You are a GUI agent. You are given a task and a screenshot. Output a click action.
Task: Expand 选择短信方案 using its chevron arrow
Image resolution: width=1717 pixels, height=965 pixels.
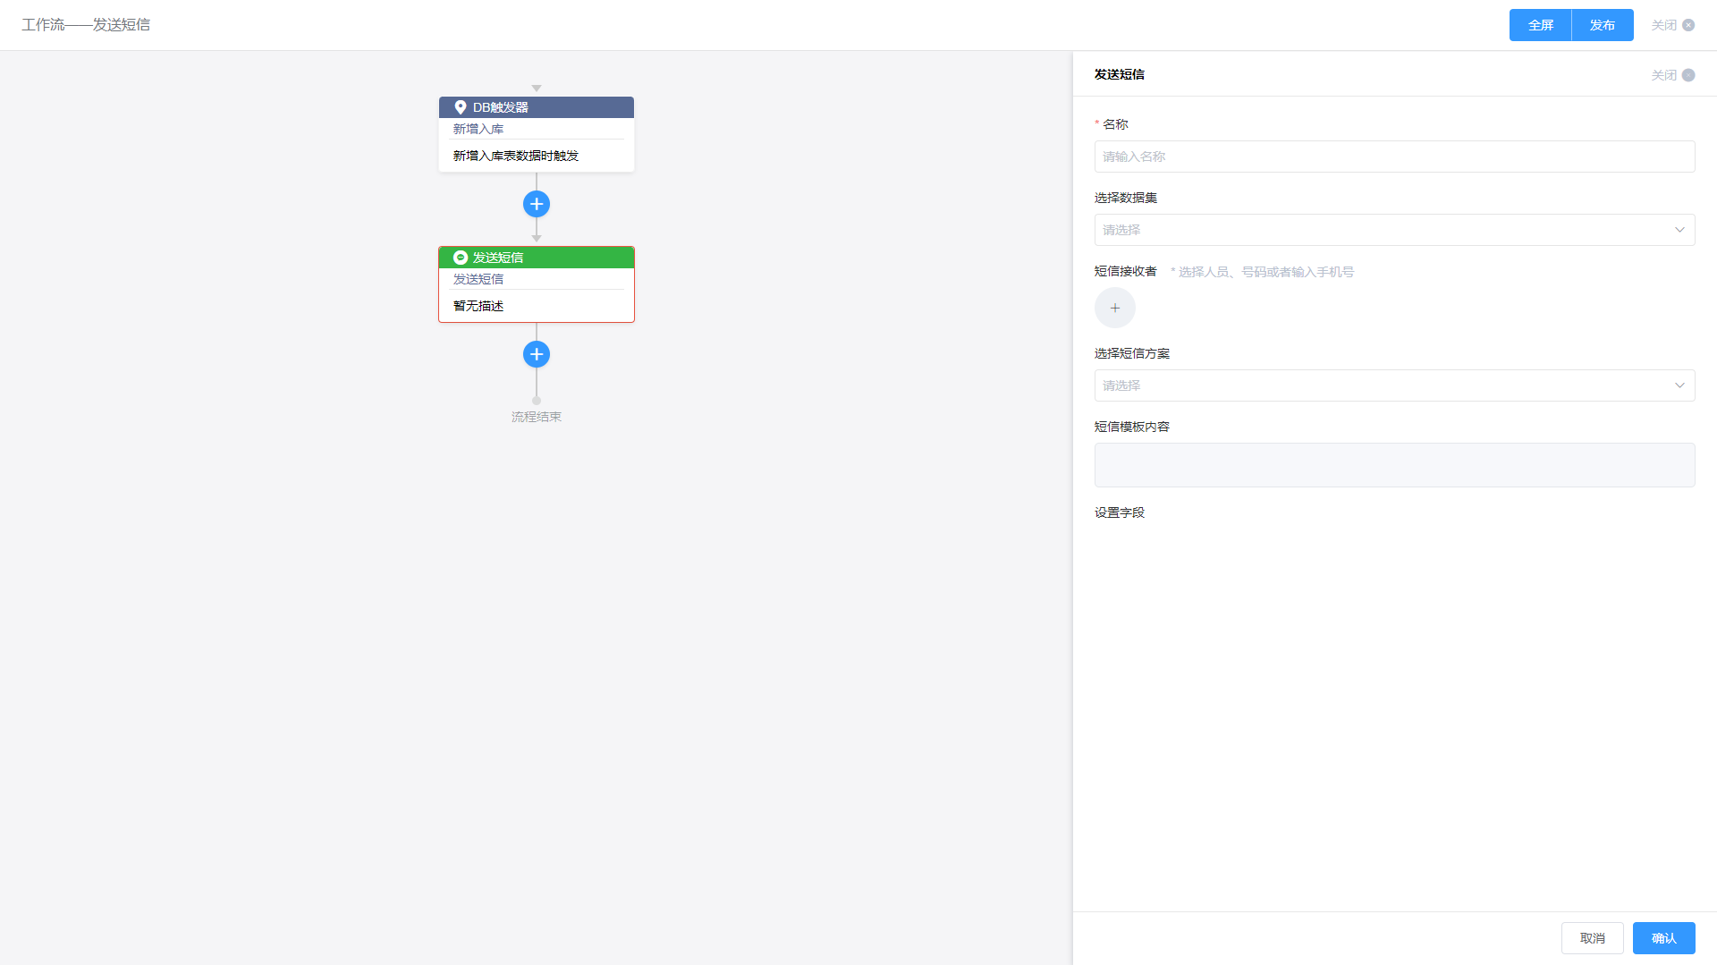1679,385
